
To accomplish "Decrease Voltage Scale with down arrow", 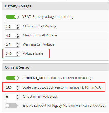I will tap(17, 55).
